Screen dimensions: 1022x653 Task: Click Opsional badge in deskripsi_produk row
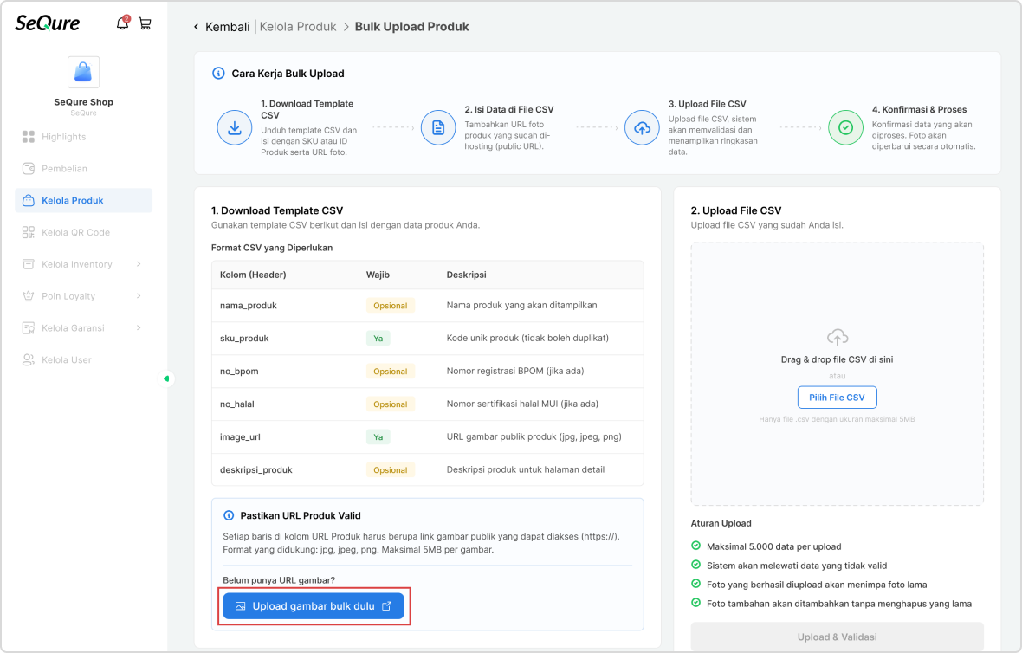(x=391, y=470)
